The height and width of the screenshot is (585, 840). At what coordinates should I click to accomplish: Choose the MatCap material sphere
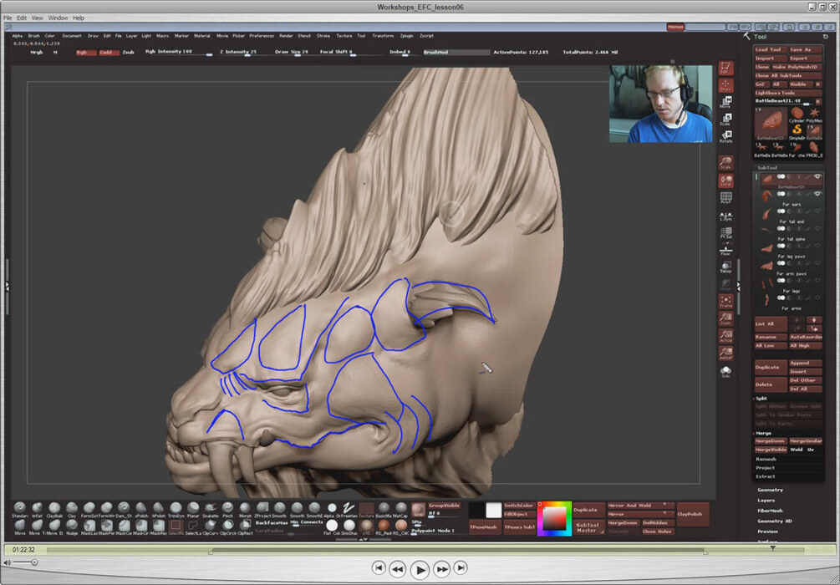point(400,507)
